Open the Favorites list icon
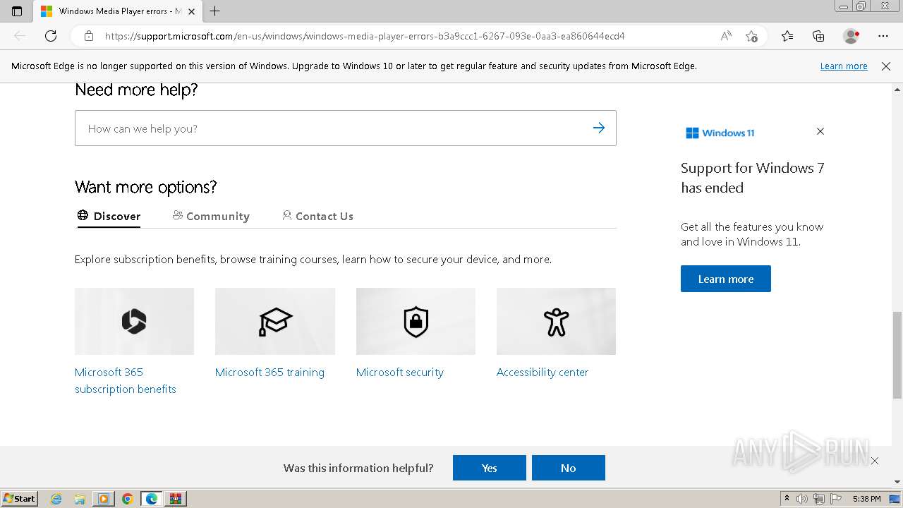This screenshot has height=508, width=903. click(x=787, y=36)
